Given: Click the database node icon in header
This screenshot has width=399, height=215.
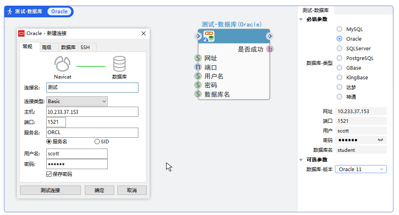Looking at the screenshot, I should point(209,37).
